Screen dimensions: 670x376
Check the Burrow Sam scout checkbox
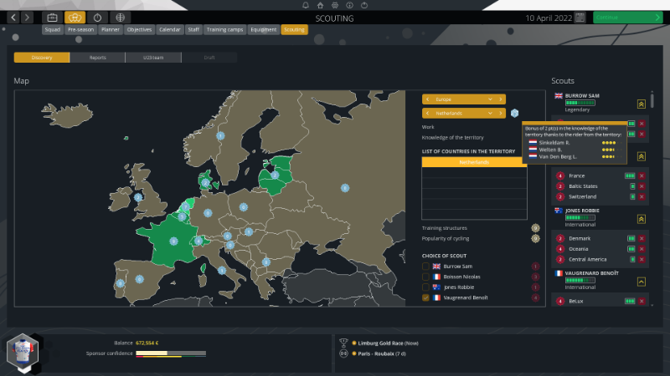tap(426, 266)
